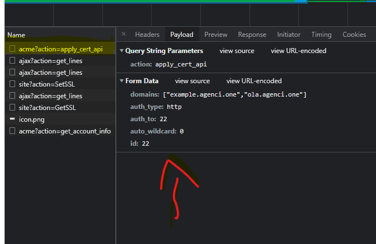
Task: Click the Name column header
Action: 16,35
